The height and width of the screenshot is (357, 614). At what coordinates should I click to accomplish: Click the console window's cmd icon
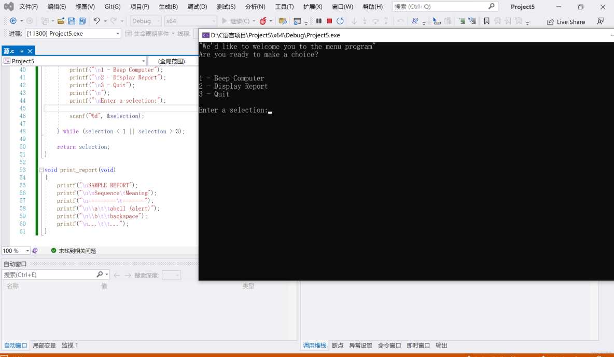[x=205, y=35]
